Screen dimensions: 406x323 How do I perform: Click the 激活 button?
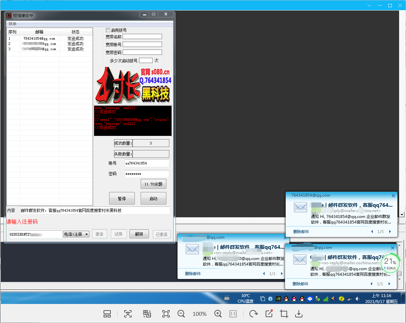(x=100, y=234)
